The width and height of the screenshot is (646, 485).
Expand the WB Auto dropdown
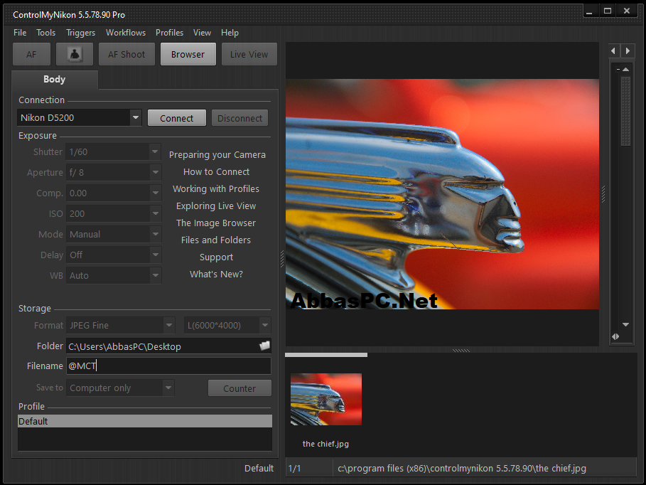click(x=155, y=275)
